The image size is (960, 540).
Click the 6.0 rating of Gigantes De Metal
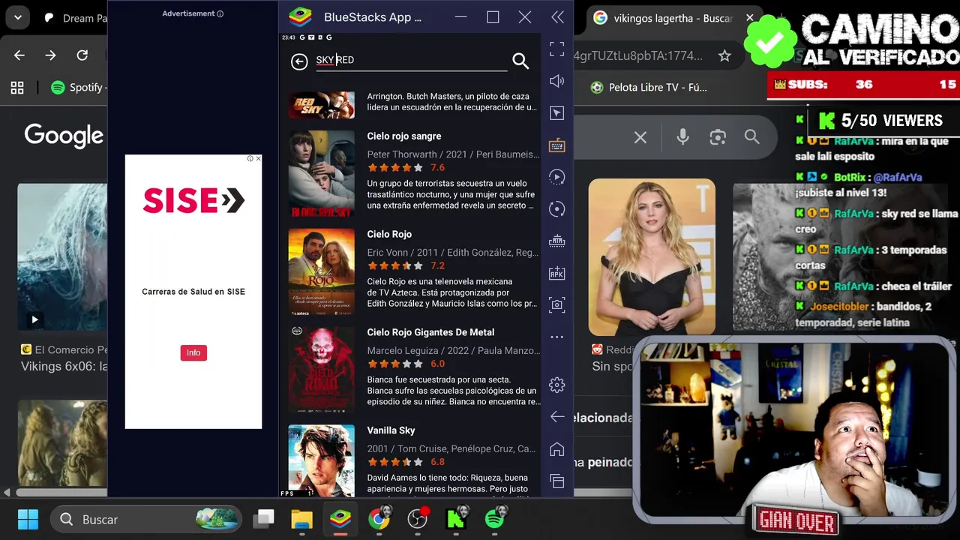click(x=437, y=364)
